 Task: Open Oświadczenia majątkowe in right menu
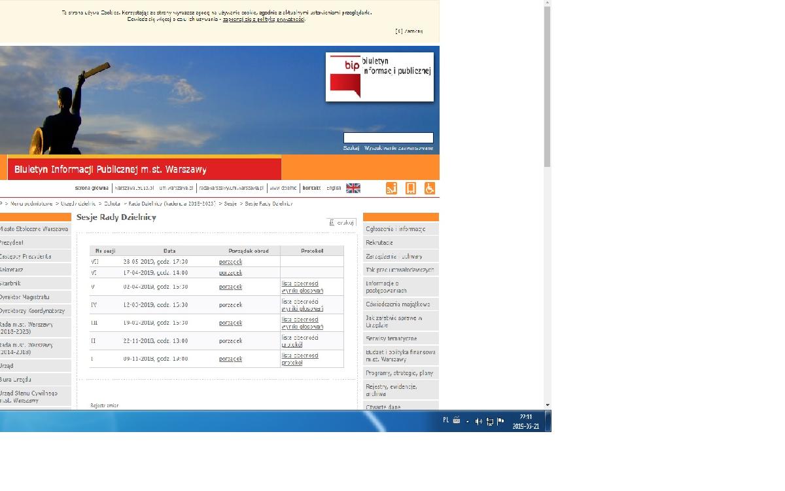click(400, 304)
